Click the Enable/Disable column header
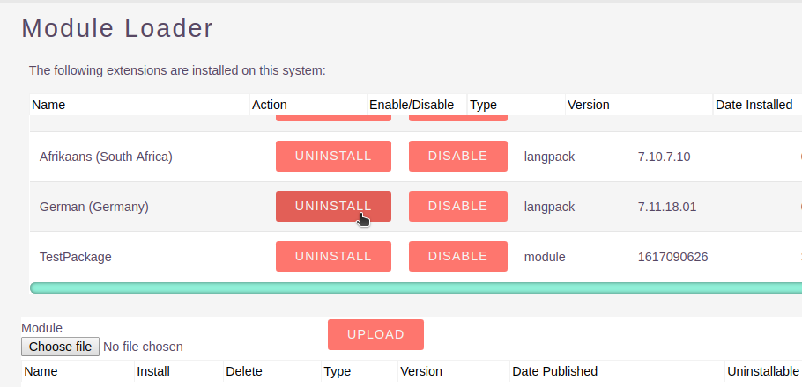 pos(412,105)
